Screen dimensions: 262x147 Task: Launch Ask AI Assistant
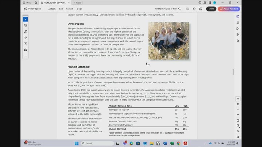coord(229,9)
